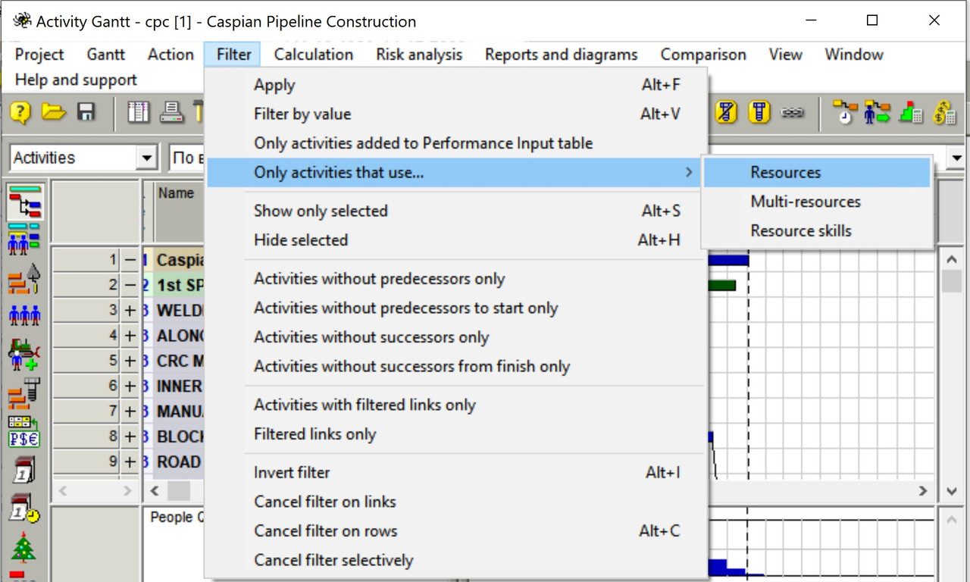Click the yellow bolt icon
This screenshot has height=582, width=970.
[759, 114]
